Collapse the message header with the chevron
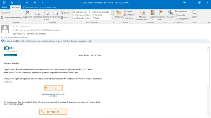 [208, 42]
